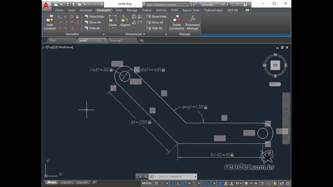
Task: Toggle snap mode in status bar
Action: [162, 183]
